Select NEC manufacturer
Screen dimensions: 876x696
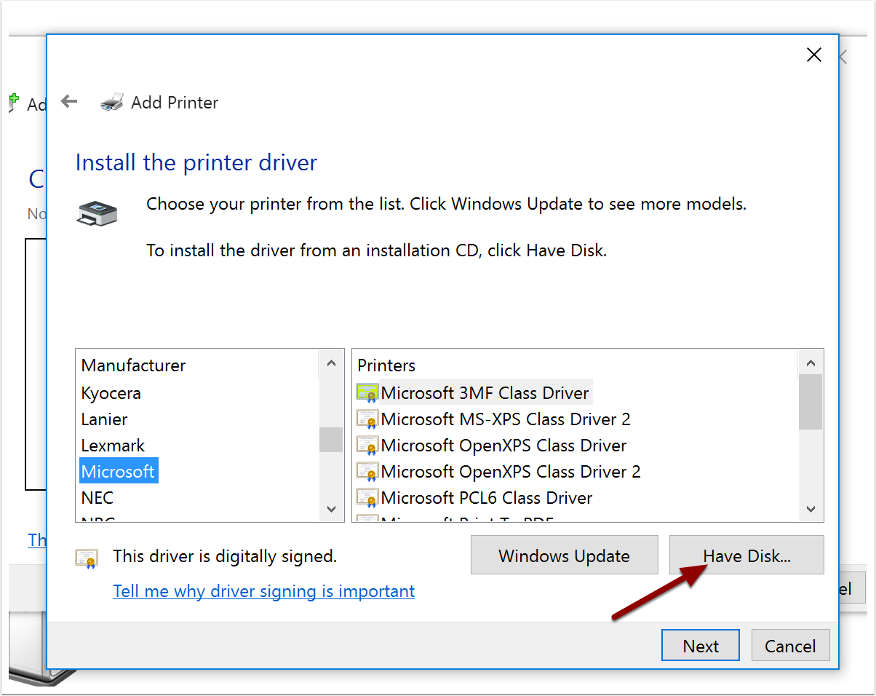(x=97, y=498)
